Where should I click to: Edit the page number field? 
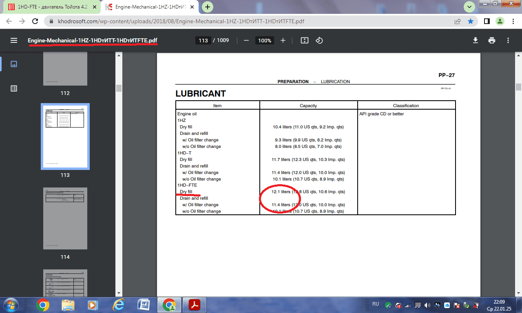(x=203, y=40)
